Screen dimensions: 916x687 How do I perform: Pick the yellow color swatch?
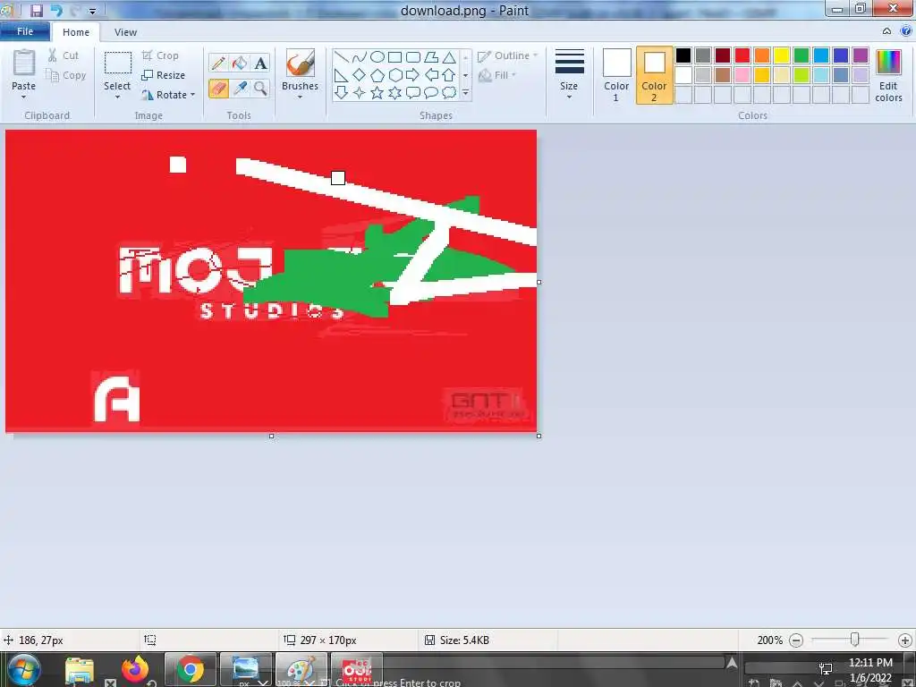pos(782,55)
